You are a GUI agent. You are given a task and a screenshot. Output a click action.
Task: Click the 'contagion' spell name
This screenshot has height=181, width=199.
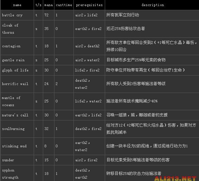point(11,46)
